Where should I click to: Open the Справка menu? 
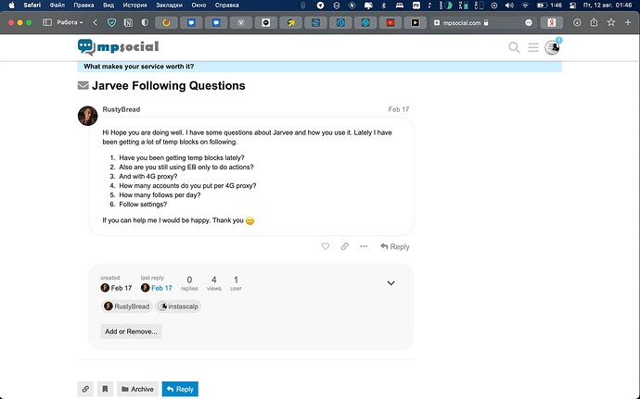[x=226, y=6]
